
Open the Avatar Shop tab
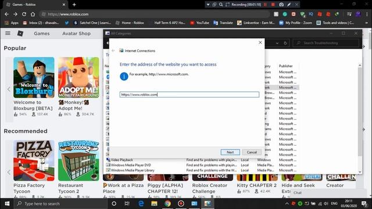[x=76, y=34]
